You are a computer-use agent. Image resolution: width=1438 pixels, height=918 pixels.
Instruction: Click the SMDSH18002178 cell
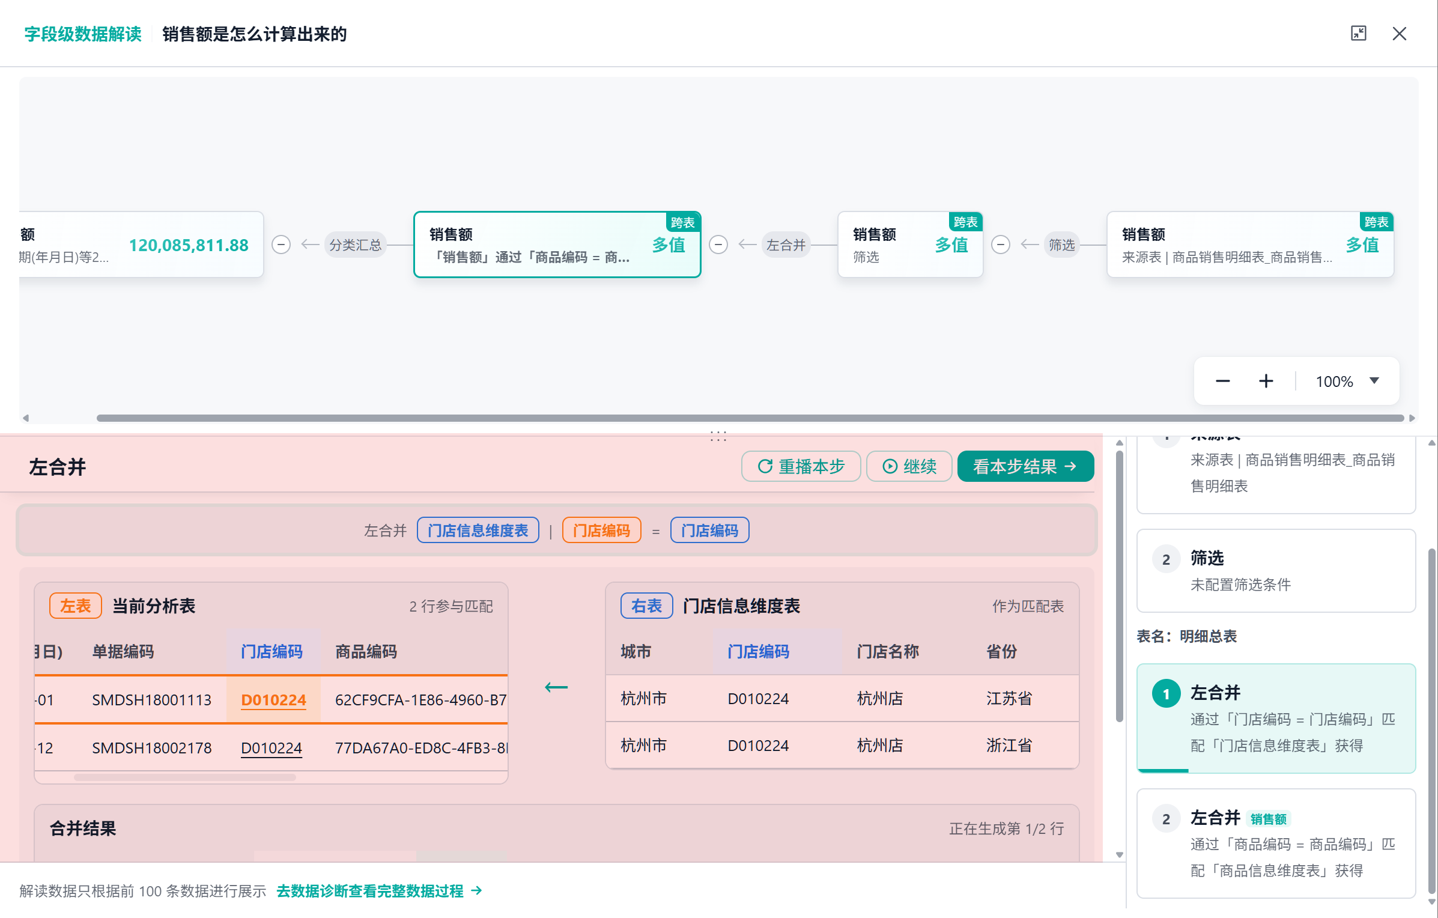[x=152, y=748]
